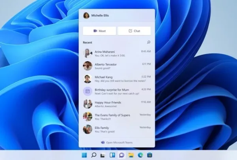The height and width of the screenshot is (160, 237).
Task: Open the Widgets panel from taskbar
Action: pyautogui.click(x=112, y=155)
